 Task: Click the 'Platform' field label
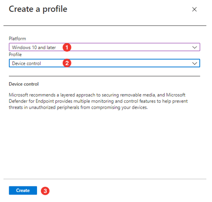click(x=17, y=39)
